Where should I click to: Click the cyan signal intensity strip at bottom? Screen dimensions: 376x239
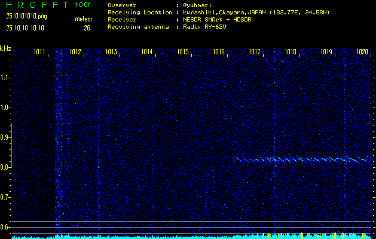[191, 236]
